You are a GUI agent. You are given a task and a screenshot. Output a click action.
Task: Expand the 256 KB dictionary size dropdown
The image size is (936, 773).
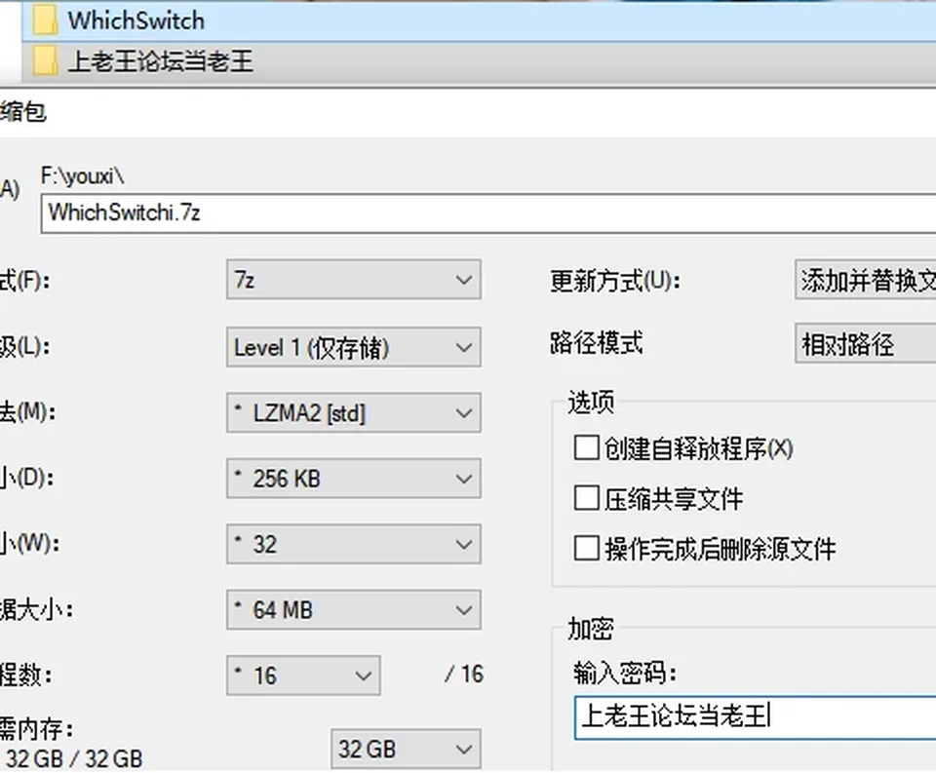point(353,478)
